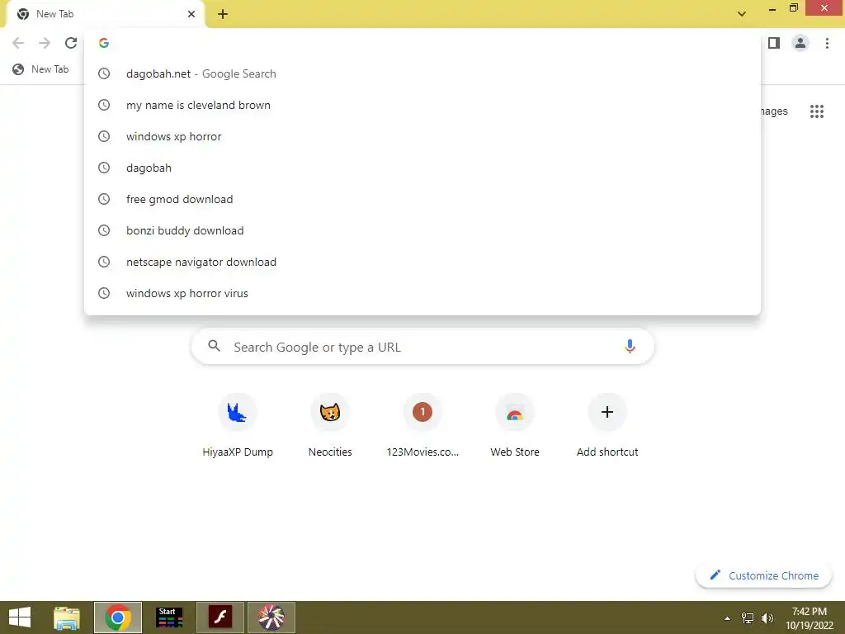Open the volume tray icon
The image size is (845, 634).
click(x=767, y=618)
